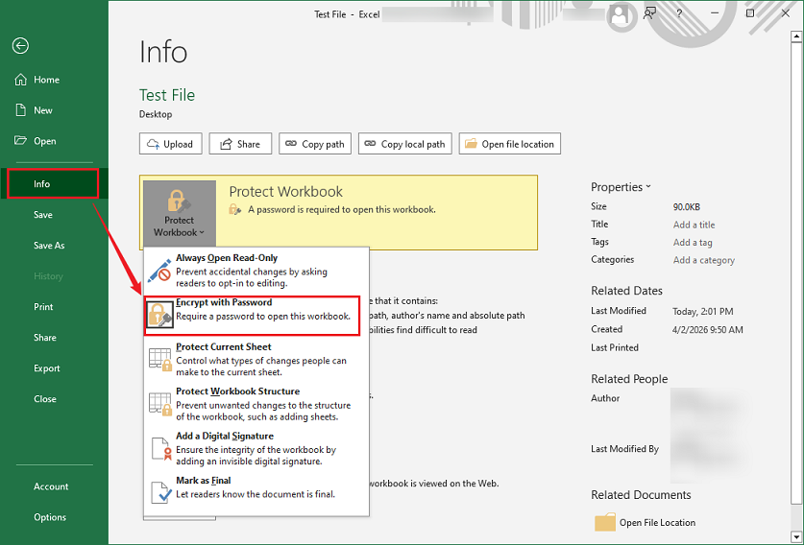Click the back arrow to leave Backstage
Viewport: 804px width, 545px height.
point(20,46)
